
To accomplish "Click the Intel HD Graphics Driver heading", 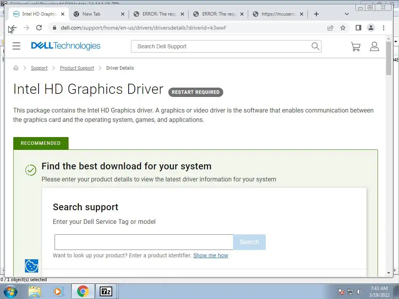I will point(88,89).
